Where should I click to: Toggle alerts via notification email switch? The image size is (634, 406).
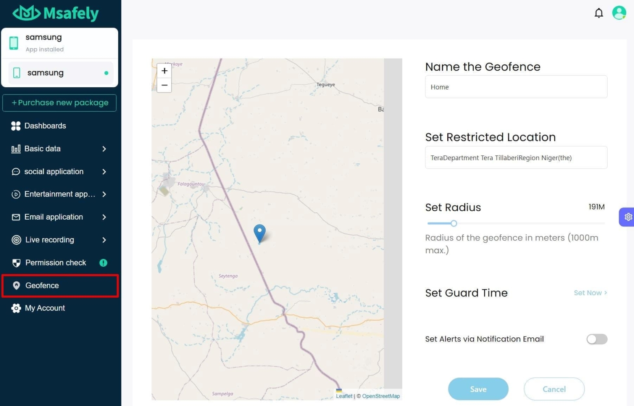[597, 339]
